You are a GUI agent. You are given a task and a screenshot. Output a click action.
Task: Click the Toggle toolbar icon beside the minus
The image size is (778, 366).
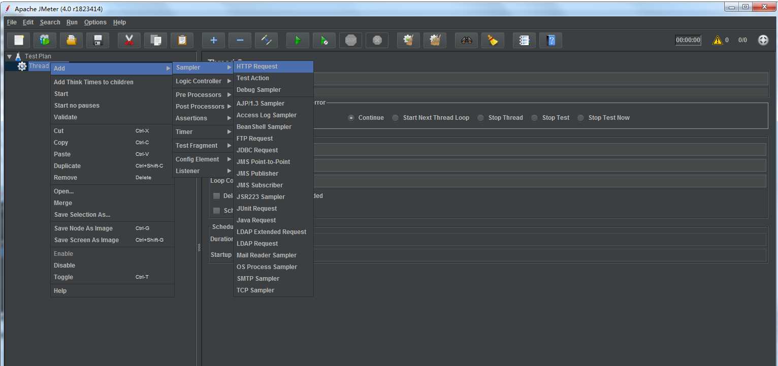pos(266,40)
